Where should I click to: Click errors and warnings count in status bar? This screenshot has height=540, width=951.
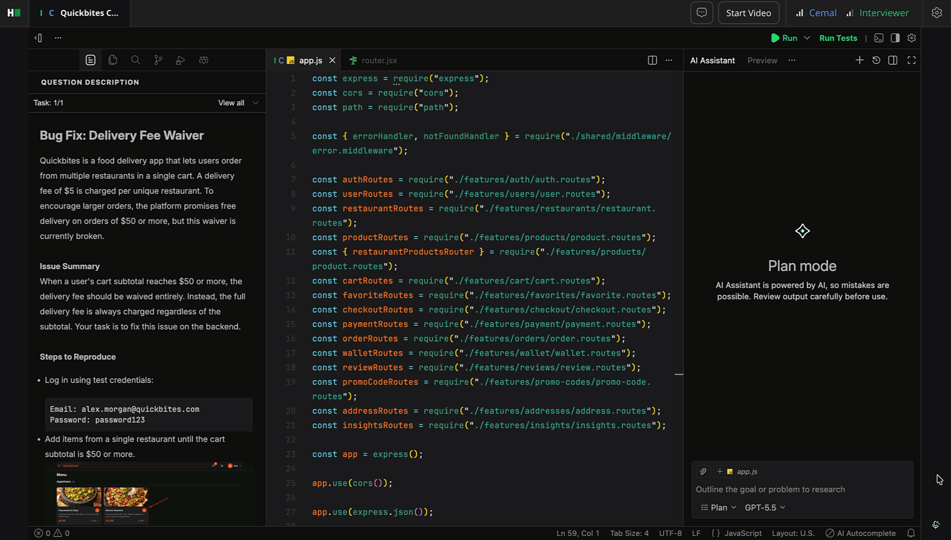pos(52,533)
